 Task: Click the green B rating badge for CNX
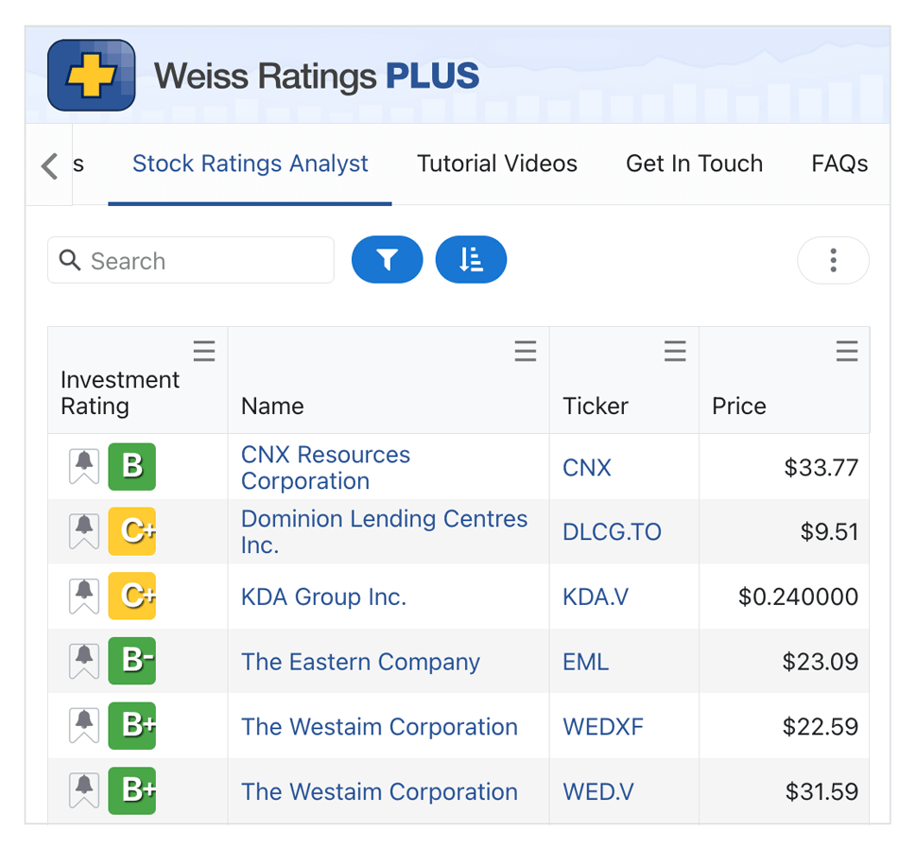[x=132, y=466]
